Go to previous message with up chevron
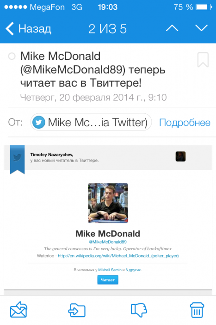The width and height of the screenshot is (216, 325). click(x=172, y=28)
